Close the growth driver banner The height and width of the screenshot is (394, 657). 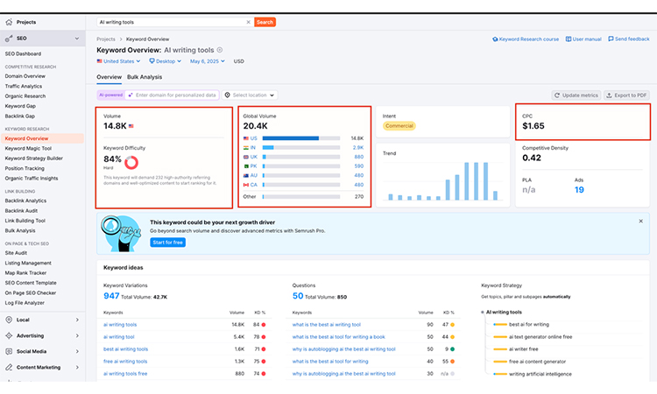pos(640,221)
